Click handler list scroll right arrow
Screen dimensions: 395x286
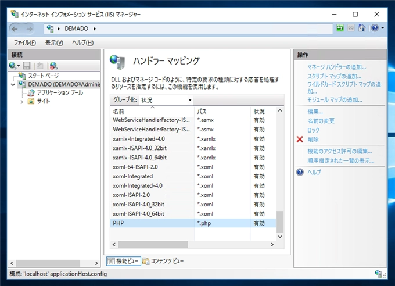click(x=272, y=245)
